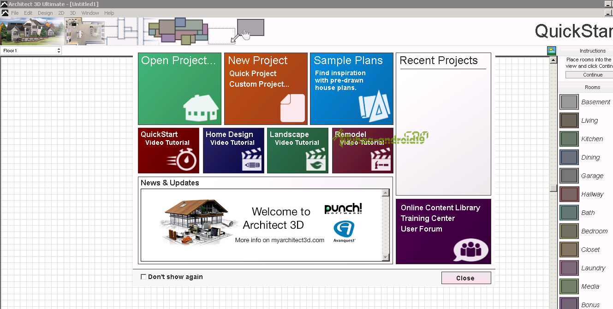The width and height of the screenshot is (613, 309).
Task: Click the Open Project house icon
Action: [201, 108]
